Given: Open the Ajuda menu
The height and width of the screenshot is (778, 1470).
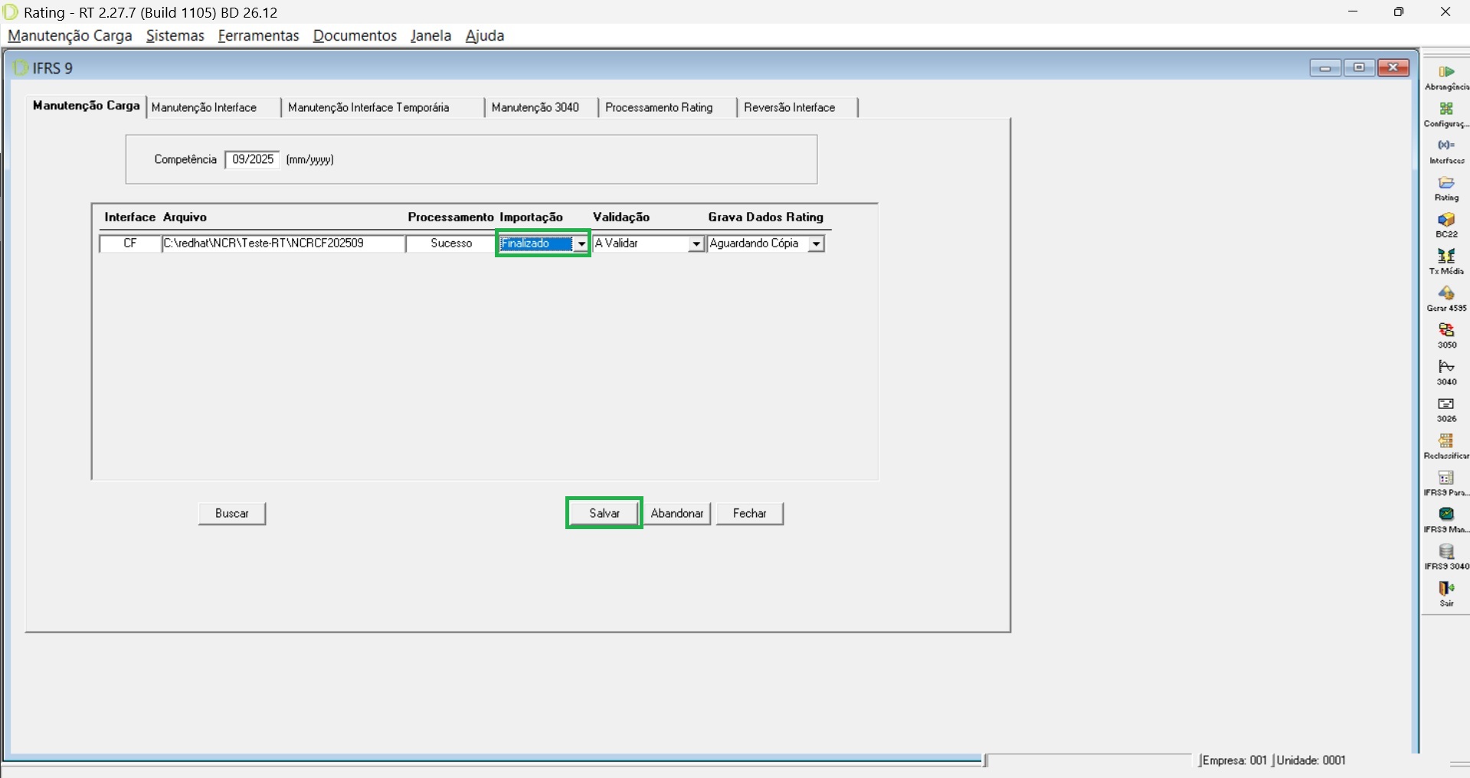Looking at the screenshot, I should click(485, 36).
